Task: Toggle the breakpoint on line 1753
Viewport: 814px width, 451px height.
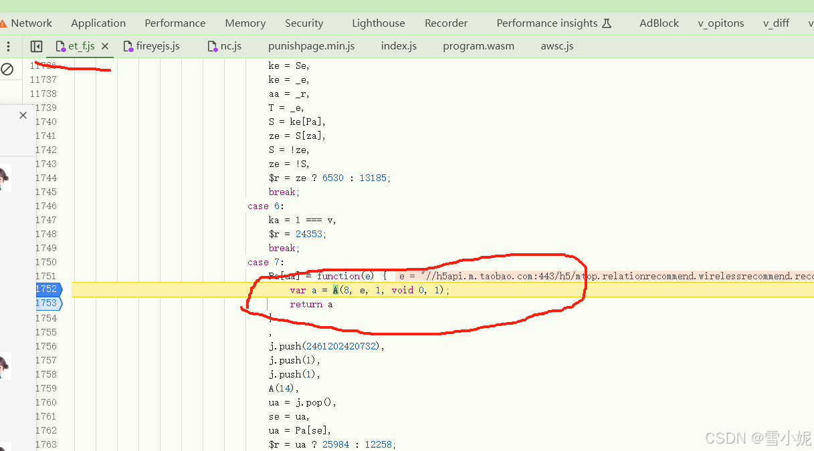Action: coord(47,303)
